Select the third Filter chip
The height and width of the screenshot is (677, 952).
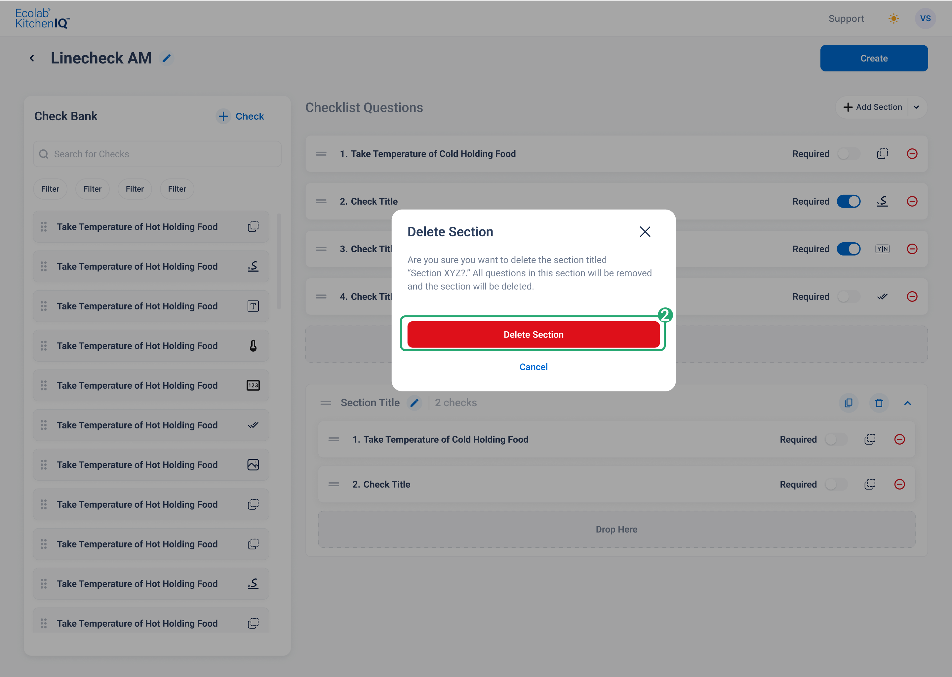pyautogui.click(x=135, y=189)
